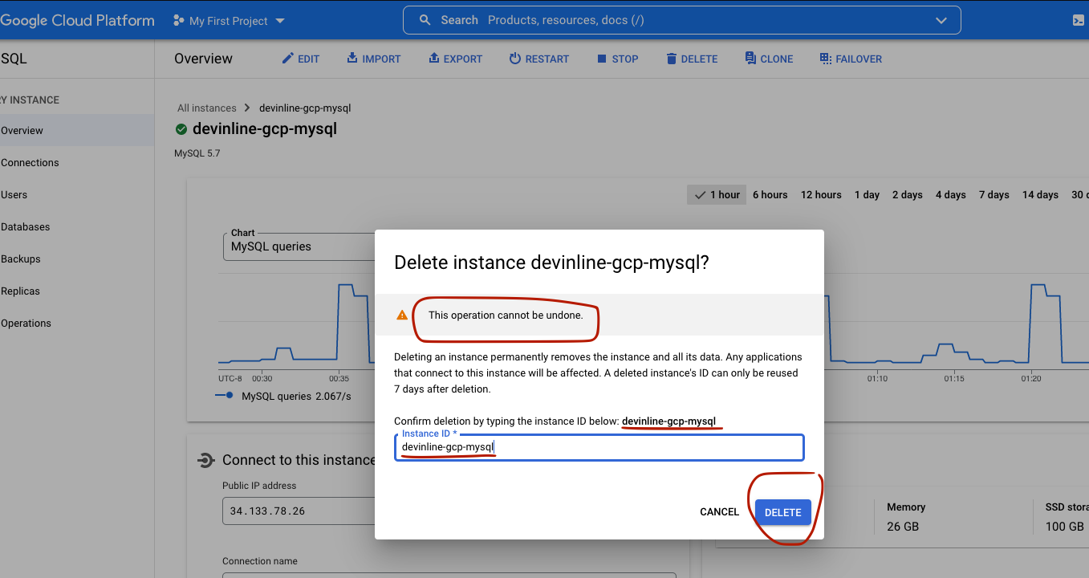Click the trash icon beside DELETE in toolbar
Screen dimensions: 1089x578
(671, 59)
